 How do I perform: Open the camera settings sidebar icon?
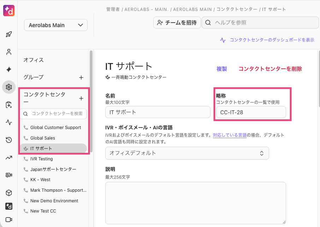[9, 175]
